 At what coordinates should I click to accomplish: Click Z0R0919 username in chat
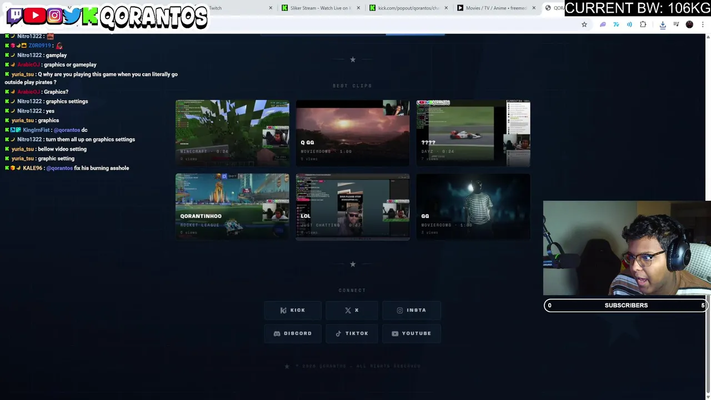click(40, 46)
